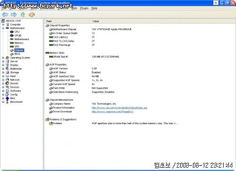Click the 'VIA Technologies, Inc.' value
236x171 pixels.
click(104, 104)
